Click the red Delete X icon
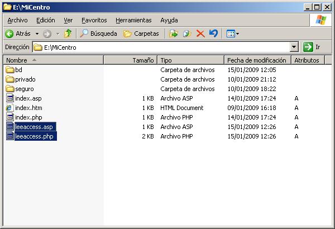Viewport: 335px width, 229px height. (200, 34)
